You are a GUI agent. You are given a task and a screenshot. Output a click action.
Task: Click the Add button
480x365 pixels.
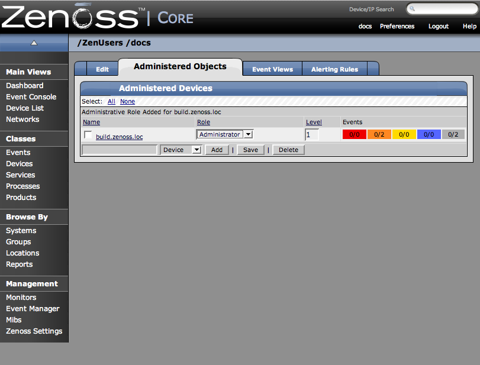(217, 150)
